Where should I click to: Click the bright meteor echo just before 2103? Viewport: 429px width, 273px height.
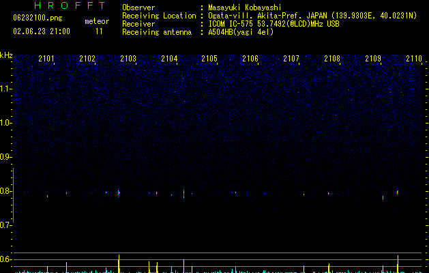(119, 192)
